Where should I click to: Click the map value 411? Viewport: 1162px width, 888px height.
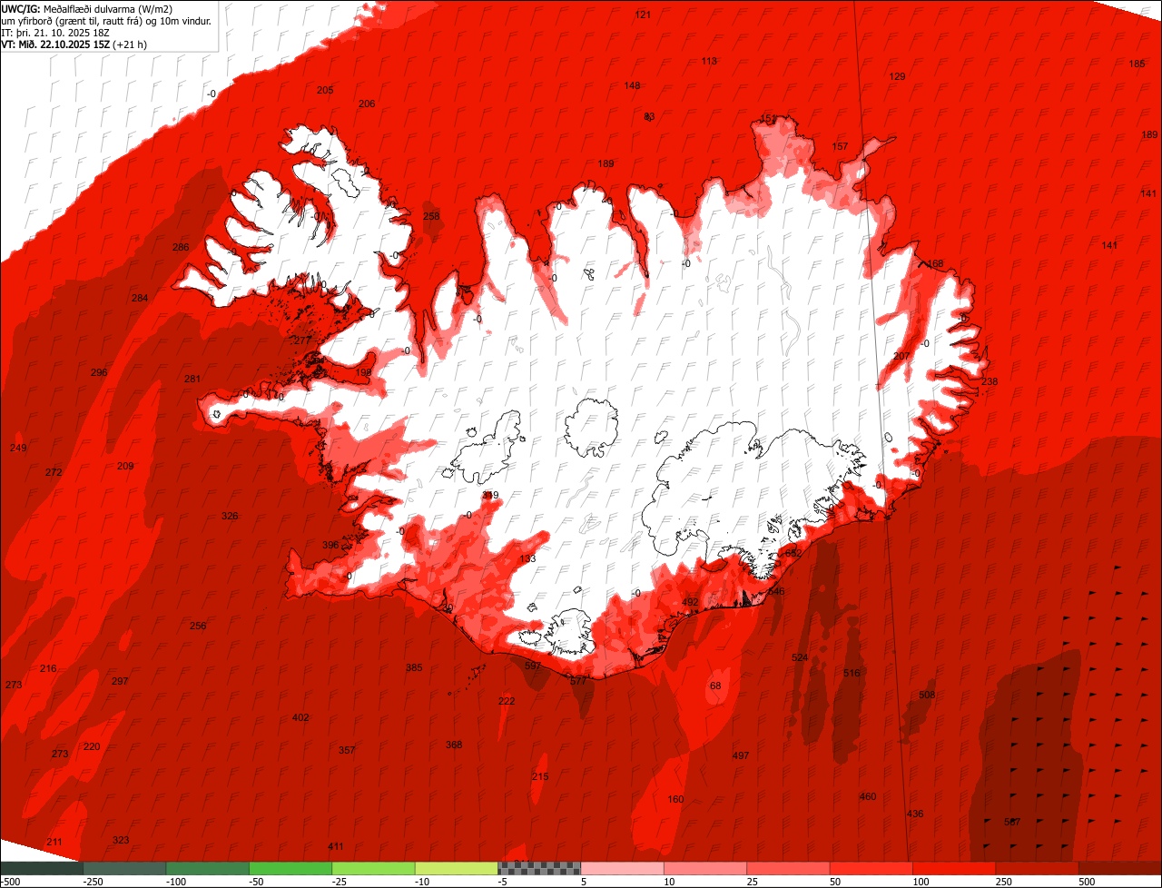coord(336,846)
